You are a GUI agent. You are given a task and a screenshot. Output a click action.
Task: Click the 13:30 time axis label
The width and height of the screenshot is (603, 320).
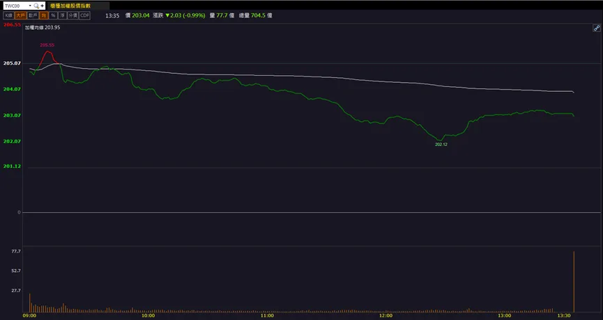pyautogui.click(x=564, y=316)
